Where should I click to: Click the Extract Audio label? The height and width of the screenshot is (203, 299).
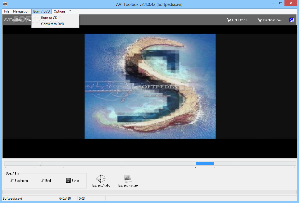tap(101, 185)
